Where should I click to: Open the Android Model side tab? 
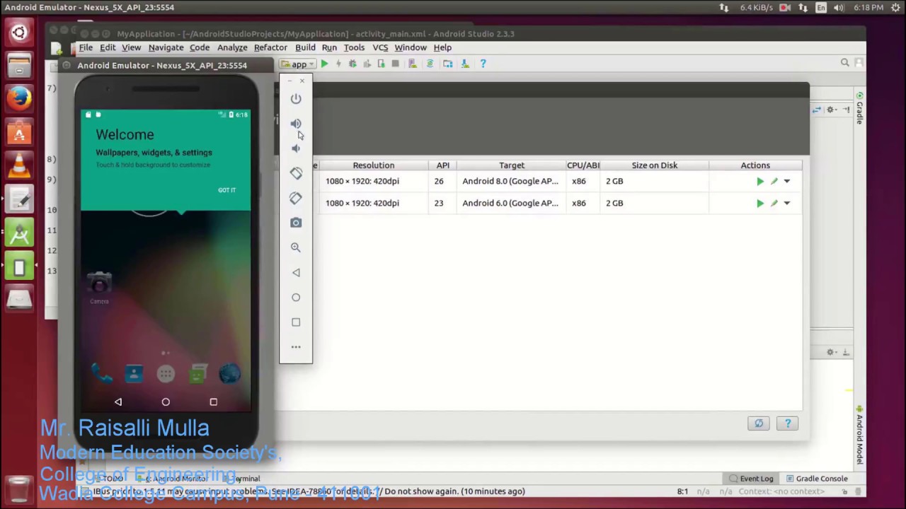[x=859, y=435]
